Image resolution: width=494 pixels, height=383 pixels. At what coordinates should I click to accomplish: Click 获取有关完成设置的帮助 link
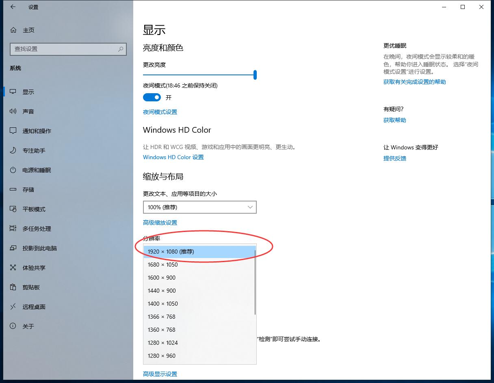pos(415,82)
